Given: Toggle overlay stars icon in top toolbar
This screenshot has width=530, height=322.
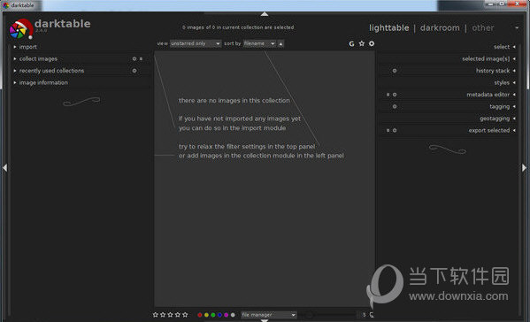Looking at the screenshot, I should coord(362,43).
